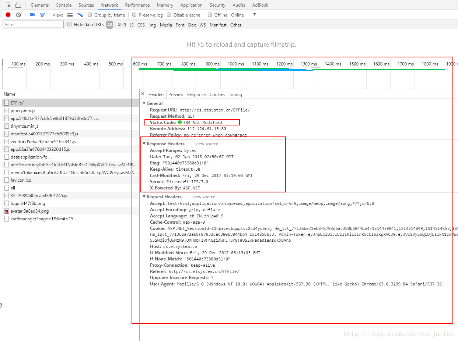Select the avatar.3a8ad34.png request
The height and width of the screenshot is (341, 458).
point(70,211)
